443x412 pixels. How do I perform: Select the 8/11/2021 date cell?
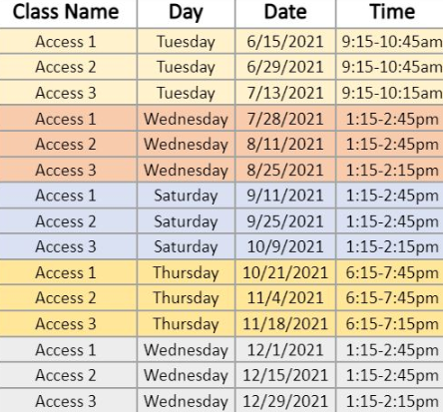coord(285,144)
